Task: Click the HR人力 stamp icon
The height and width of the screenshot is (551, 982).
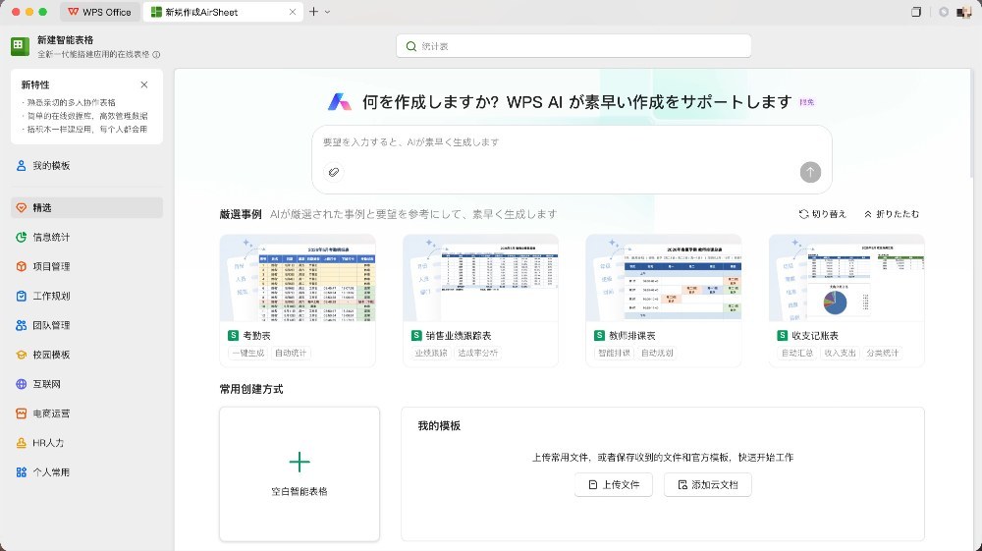Action: point(22,443)
